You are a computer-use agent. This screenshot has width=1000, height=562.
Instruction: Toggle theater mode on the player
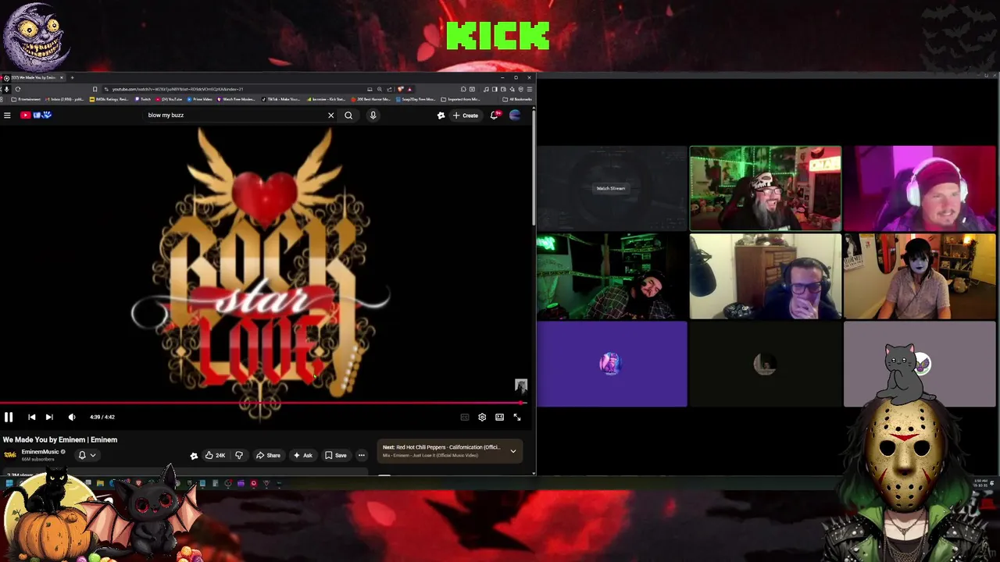click(x=499, y=417)
